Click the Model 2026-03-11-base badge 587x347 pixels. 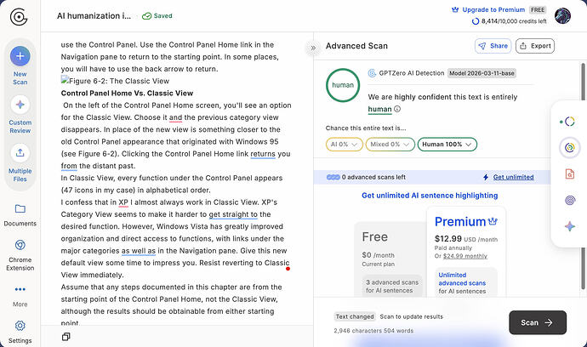coord(482,73)
